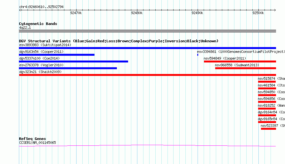The image size is (285, 164).
Task: Click the ruler's left arrowhead
Action: [x=20, y=10]
